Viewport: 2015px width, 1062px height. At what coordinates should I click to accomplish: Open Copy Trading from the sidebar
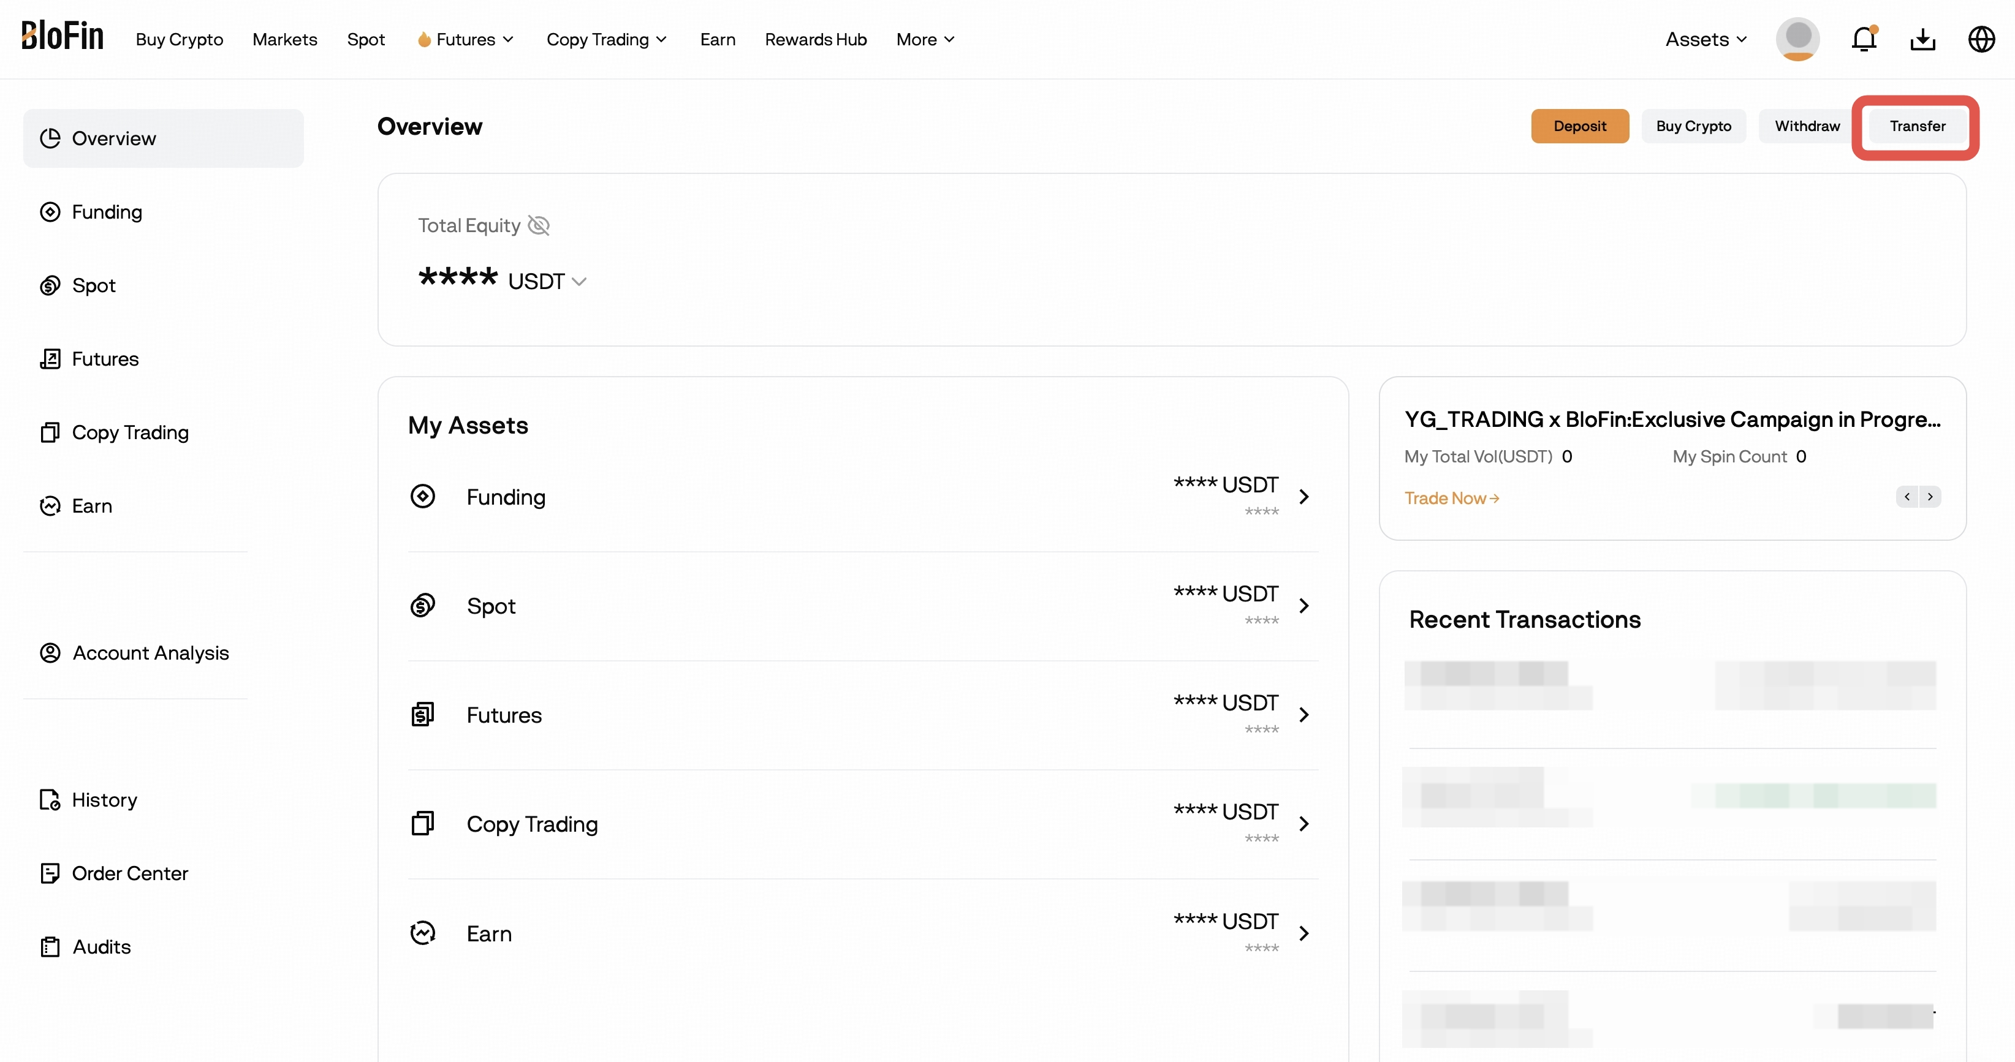pyautogui.click(x=130, y=432)
